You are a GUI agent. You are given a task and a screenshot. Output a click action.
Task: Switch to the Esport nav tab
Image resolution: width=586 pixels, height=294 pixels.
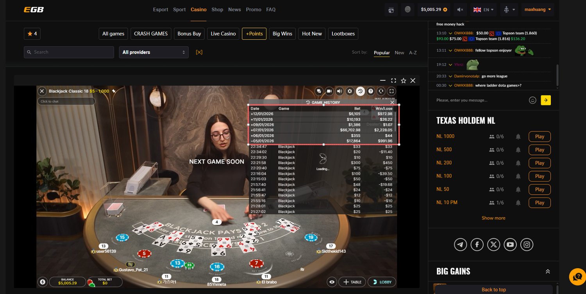pyautogui.click(x=161, y=9)
